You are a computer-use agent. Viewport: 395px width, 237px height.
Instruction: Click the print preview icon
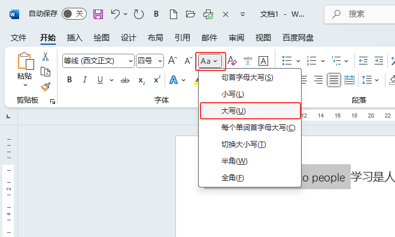tap(208, 14)
